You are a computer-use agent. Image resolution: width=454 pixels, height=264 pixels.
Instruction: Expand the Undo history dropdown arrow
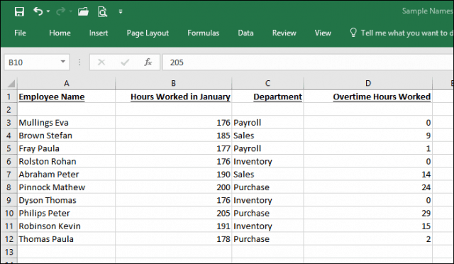(x=48, y=11)
